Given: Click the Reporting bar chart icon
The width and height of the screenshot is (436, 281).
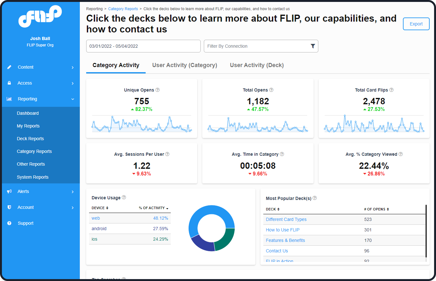Looking at the screenshot, I should (x=9, y=99).
